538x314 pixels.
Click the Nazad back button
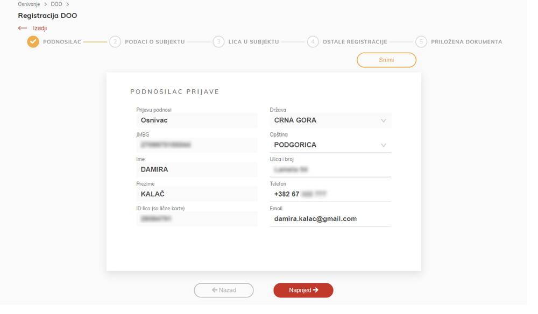coord(224,290)
